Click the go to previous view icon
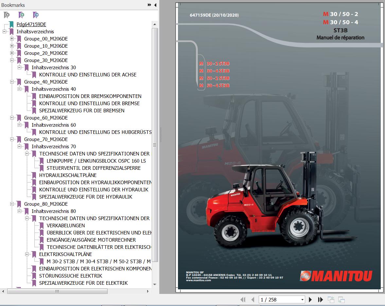 coord(331,299)
